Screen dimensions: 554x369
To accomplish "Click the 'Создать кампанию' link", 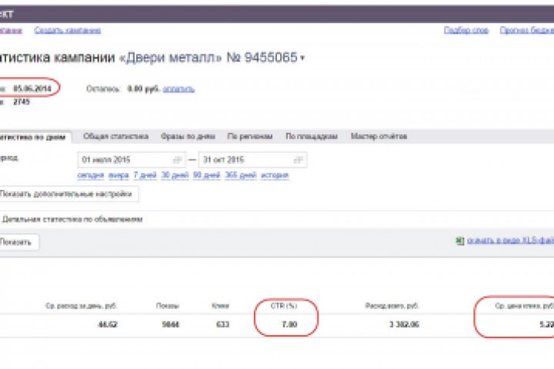I will pos(68,31).
